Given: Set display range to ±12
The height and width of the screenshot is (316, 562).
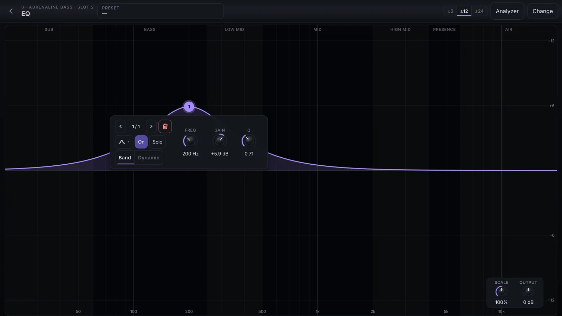Looking at the screenshot, I should coord(464,11).
